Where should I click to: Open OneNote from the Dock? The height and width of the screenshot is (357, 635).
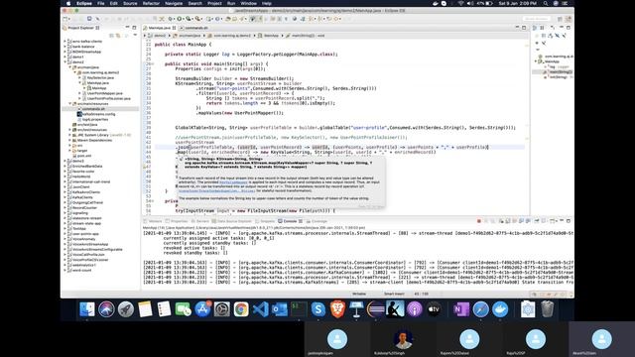(460, 309)
